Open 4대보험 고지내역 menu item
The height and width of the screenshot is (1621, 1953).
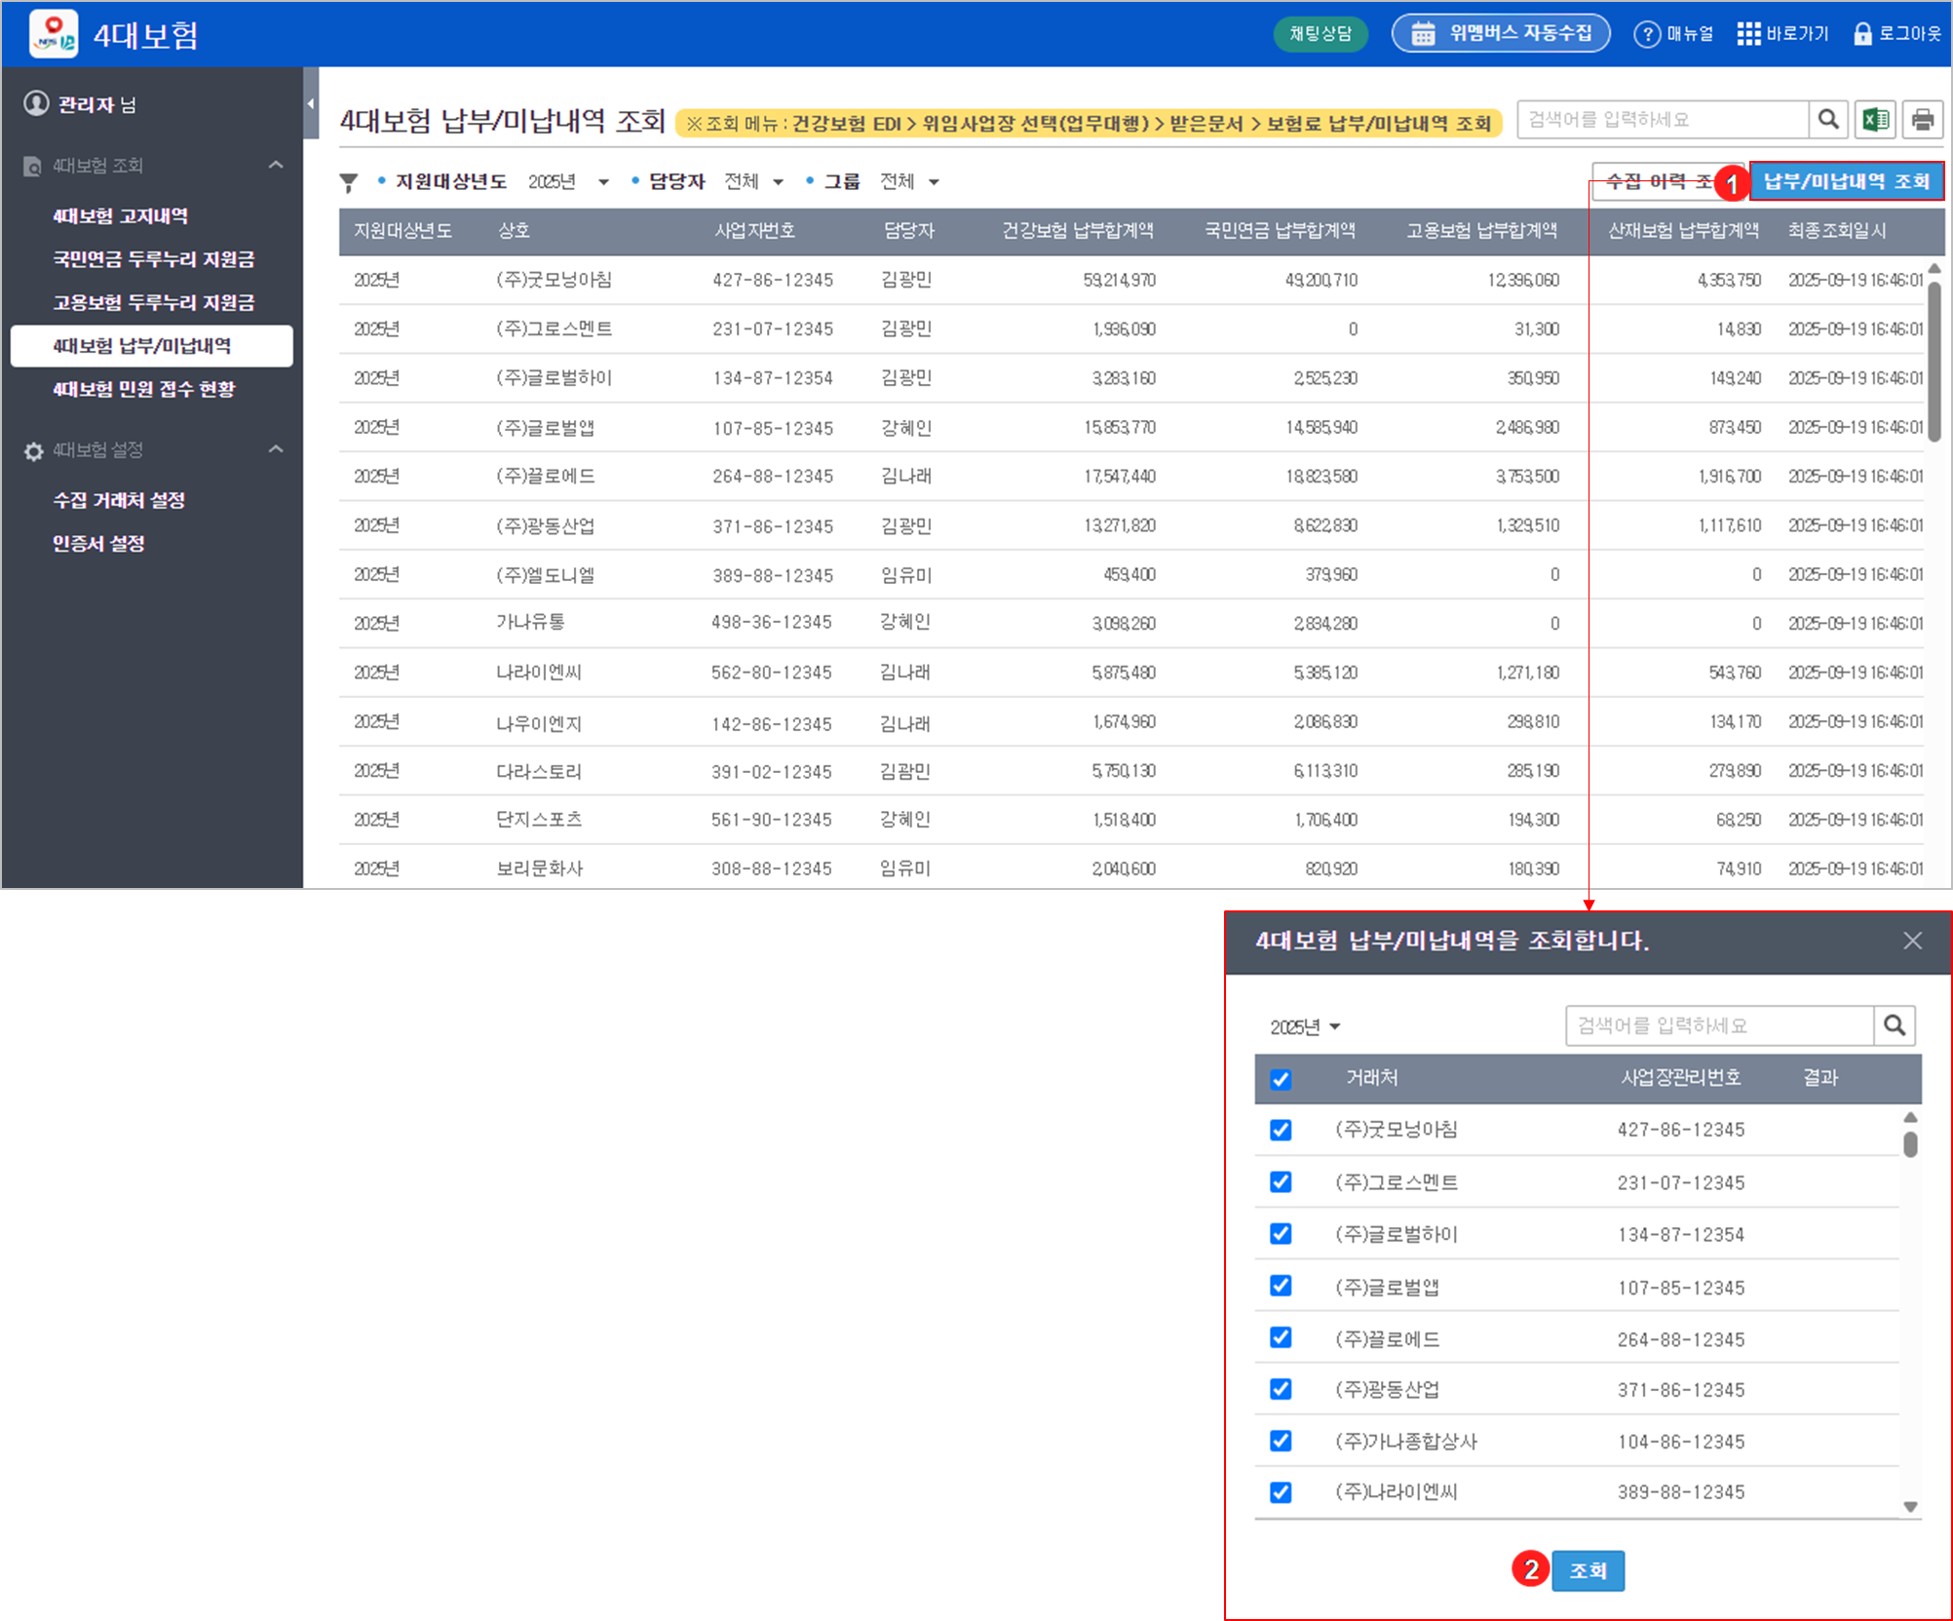coord(121,216)
